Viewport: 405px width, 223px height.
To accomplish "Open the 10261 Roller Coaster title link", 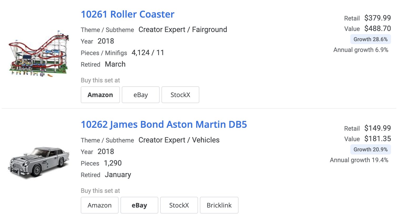I will tap(128, 14).
